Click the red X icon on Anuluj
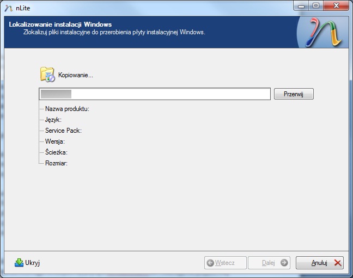 click(x=337, y=263)
